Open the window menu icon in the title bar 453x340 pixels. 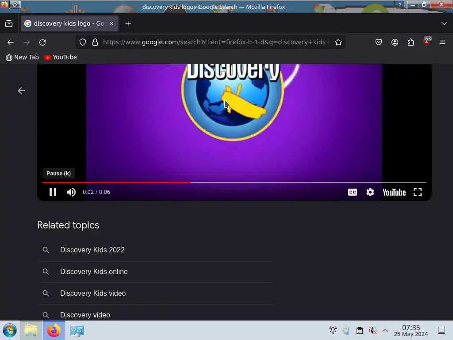point(4,4)
